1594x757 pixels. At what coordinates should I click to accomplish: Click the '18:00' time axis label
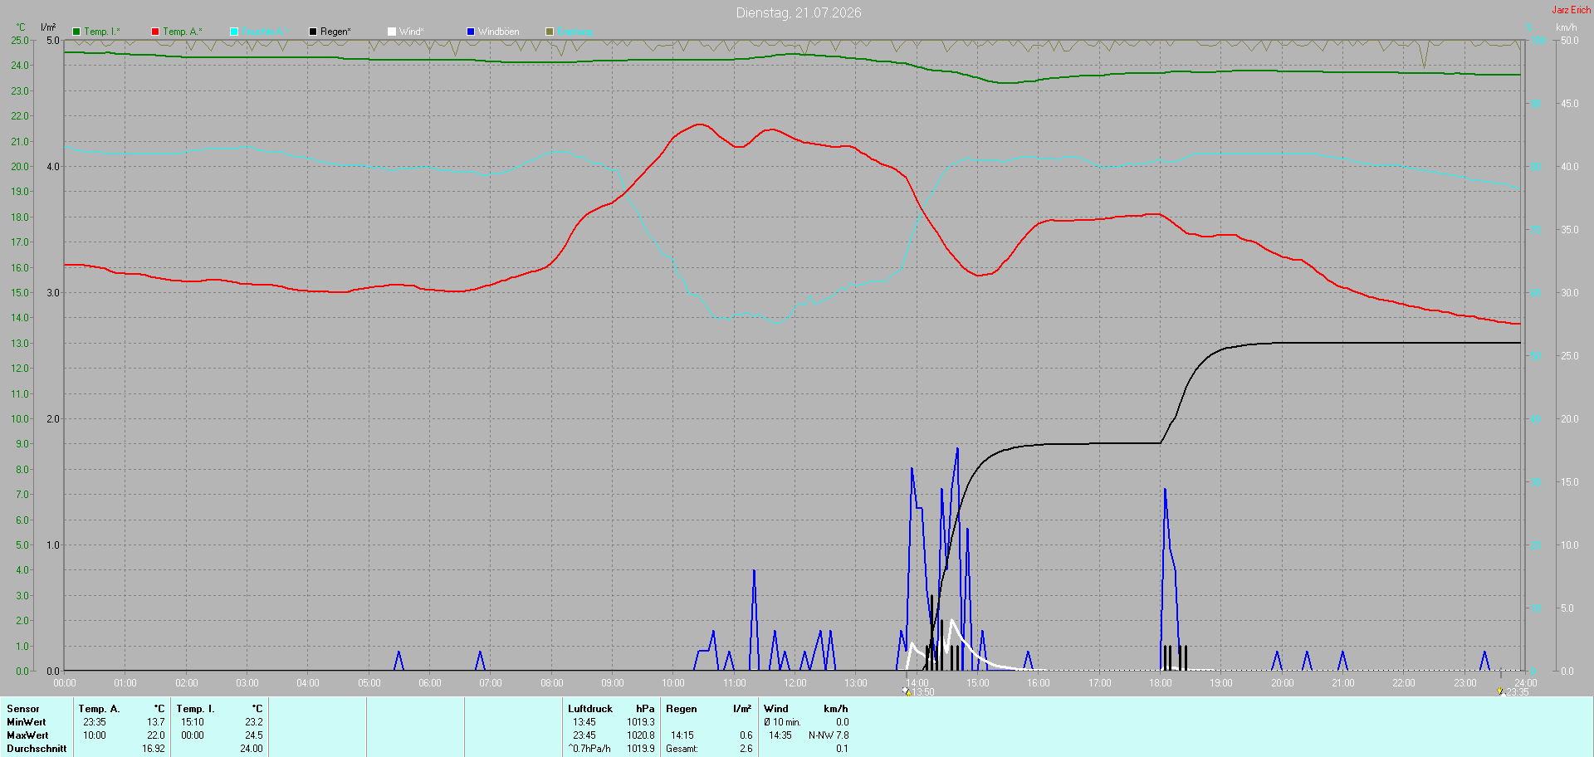click(1161, 683)
